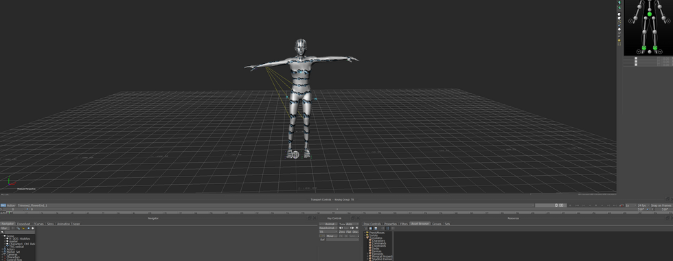673x261 pixels.
Task: Click the topmost viewer toolbar icon
Action: tap(619, 3)
